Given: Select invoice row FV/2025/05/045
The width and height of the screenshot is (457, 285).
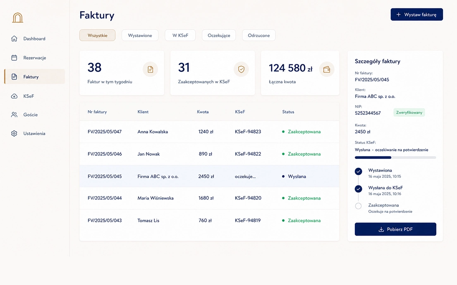Looking at the screenshot, I should [209, 177].
